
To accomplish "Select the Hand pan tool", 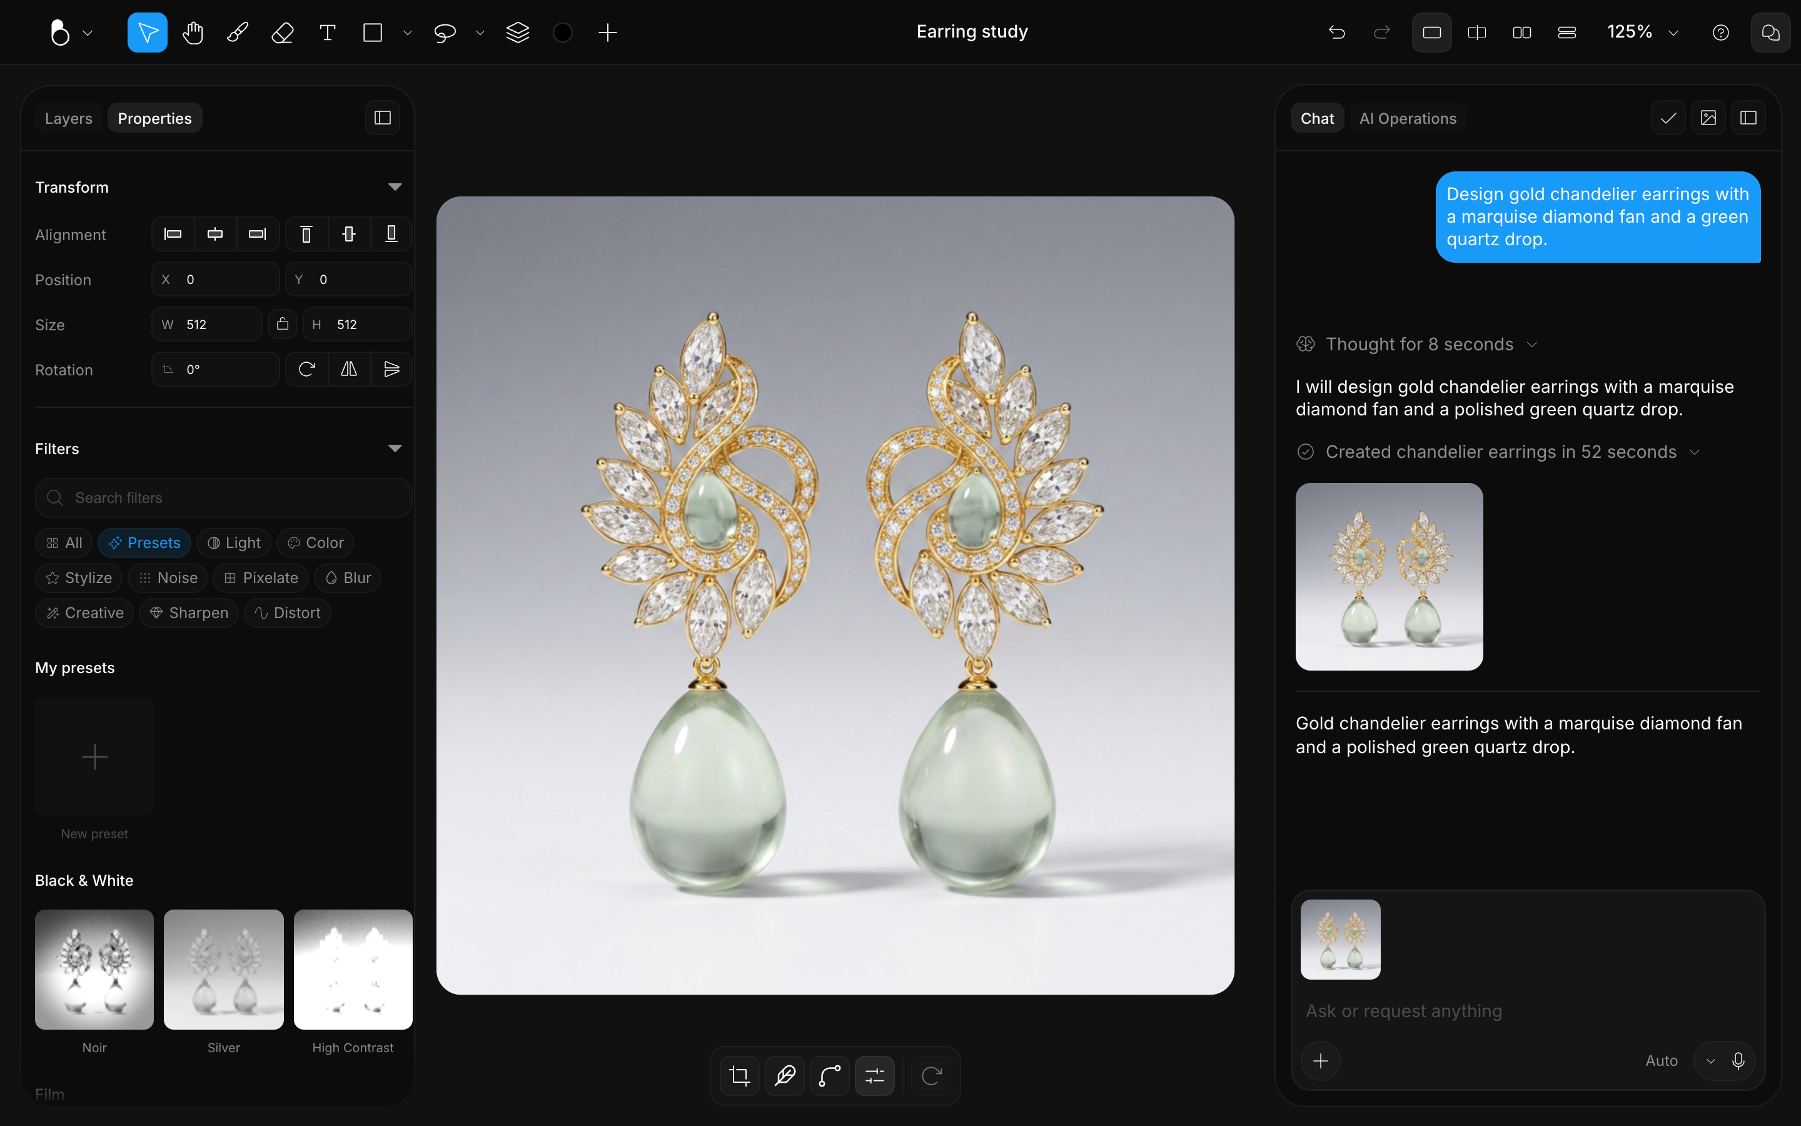I will (193, 32).
